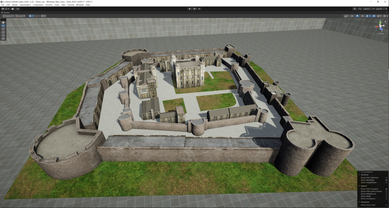The height and width of the screenshot is (208, 389).
Task: Select the Scale tool
Action: 3,32
